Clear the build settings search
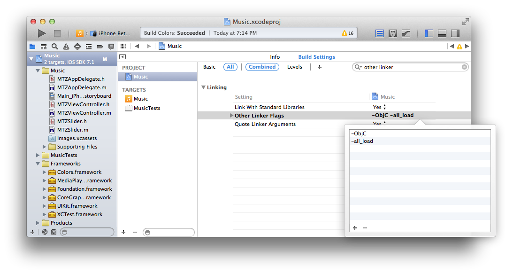The image size is (513, 274). tap(464, 67)
